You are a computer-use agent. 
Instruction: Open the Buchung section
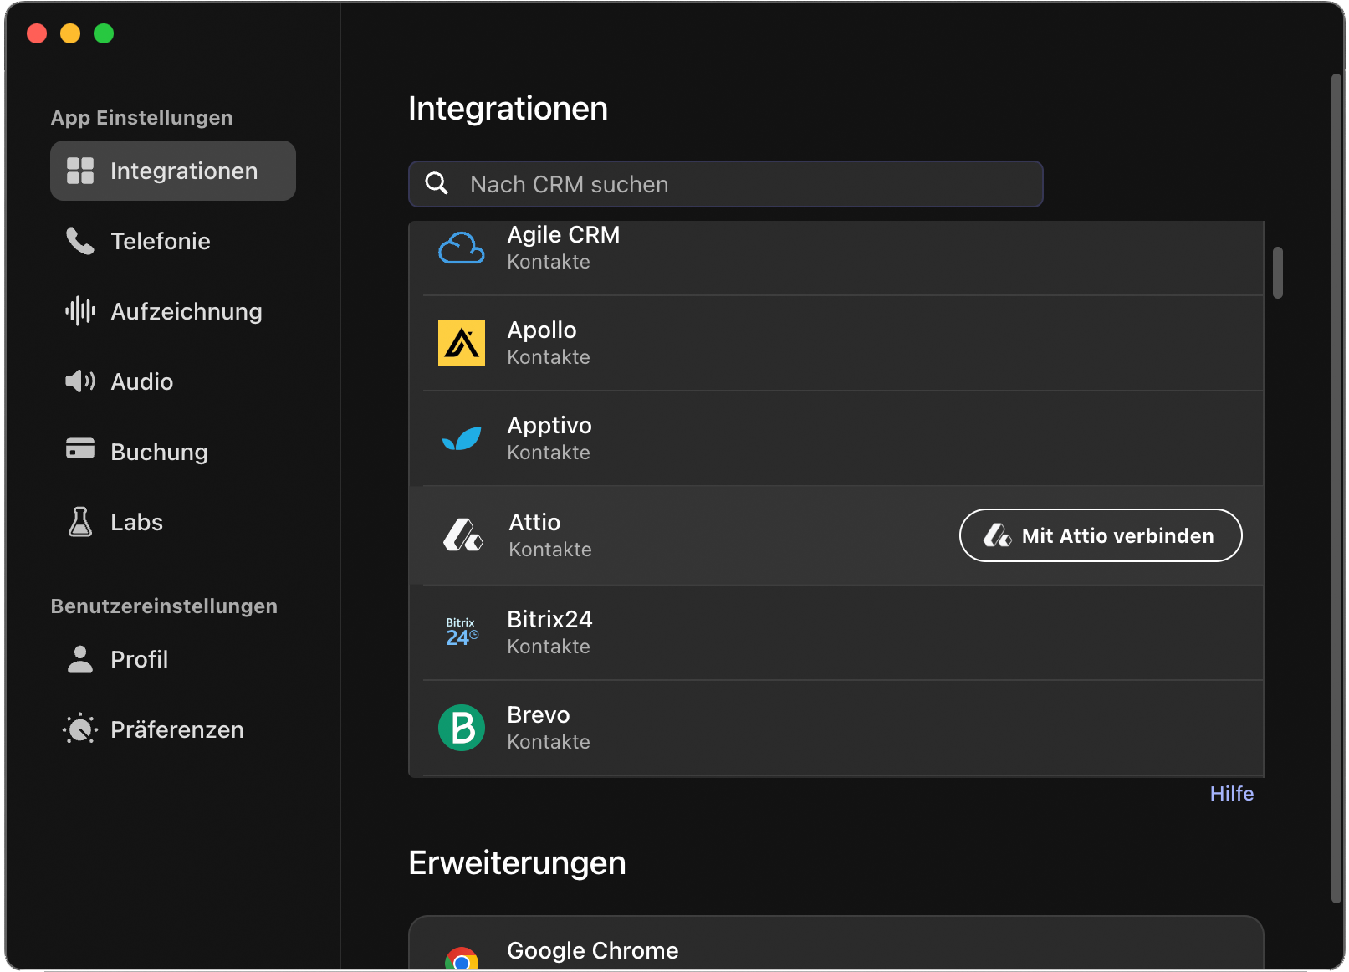tap(173, 452)
